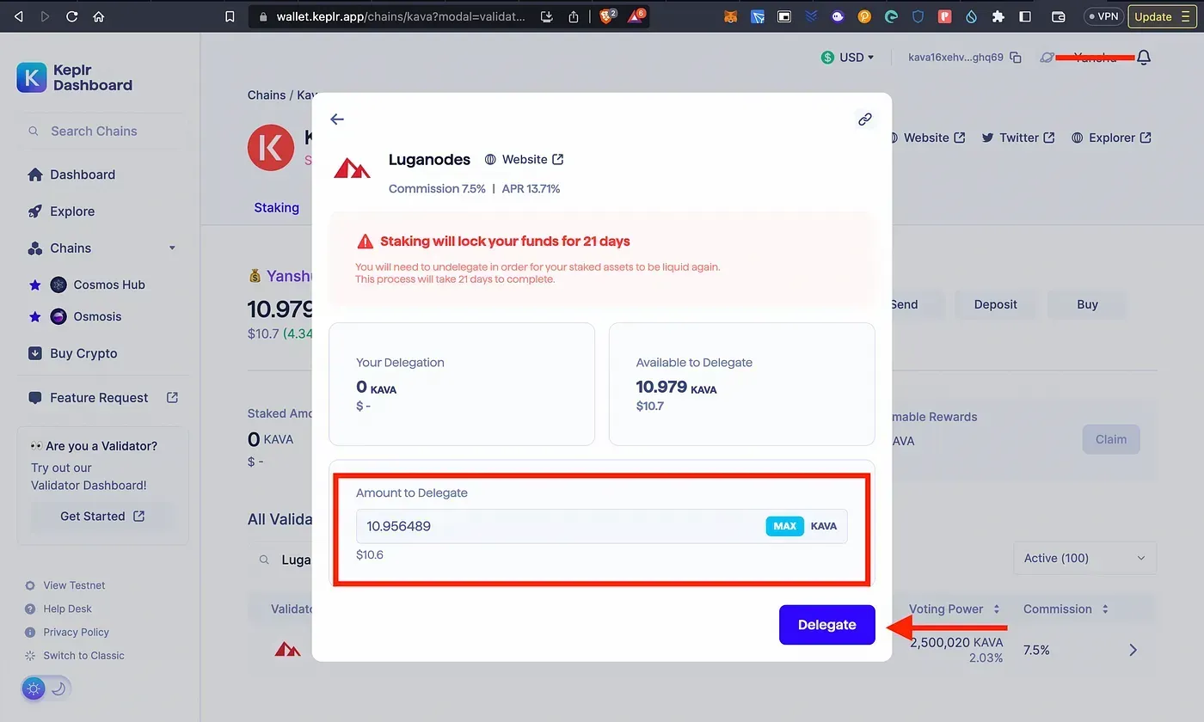Click the Deposit button
Image resolution: width=1204 pixels, height=722 pixels.
pos(995,304)
